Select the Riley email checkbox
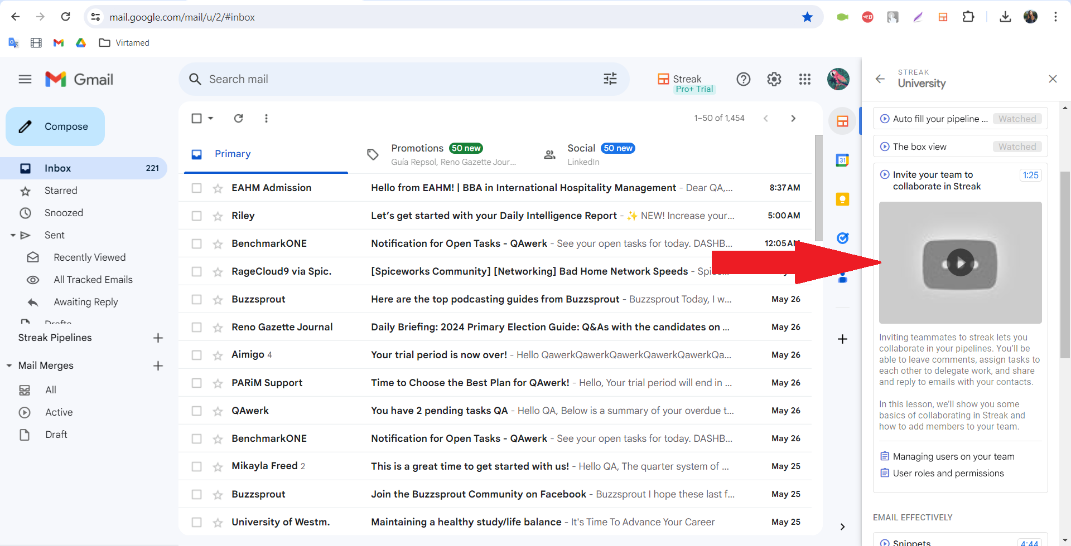The height and width of the screenshot is (546, 1071). click(196, 216)
